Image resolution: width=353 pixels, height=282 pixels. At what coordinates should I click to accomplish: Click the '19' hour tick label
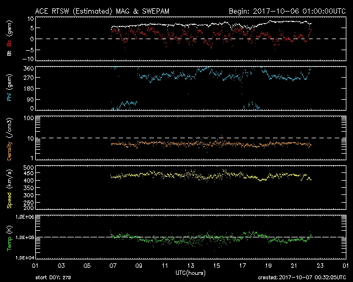coord(269,265)
